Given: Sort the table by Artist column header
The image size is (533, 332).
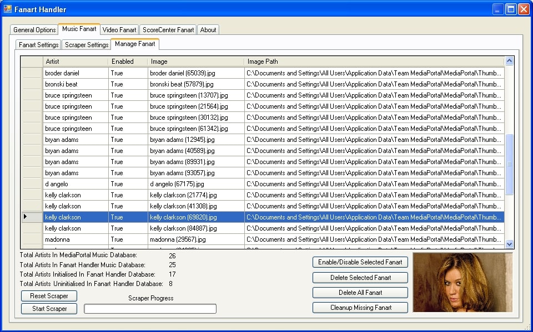Looking at the screenshot, I should [75, 62].
